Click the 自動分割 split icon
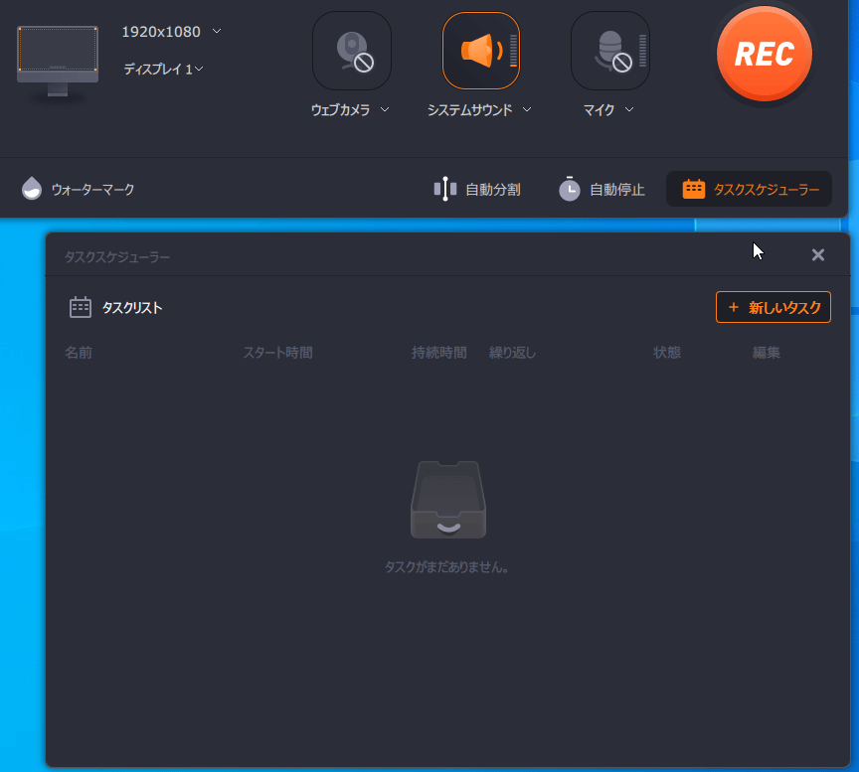This screenshot has width=859, height=772. click(445, 189)
